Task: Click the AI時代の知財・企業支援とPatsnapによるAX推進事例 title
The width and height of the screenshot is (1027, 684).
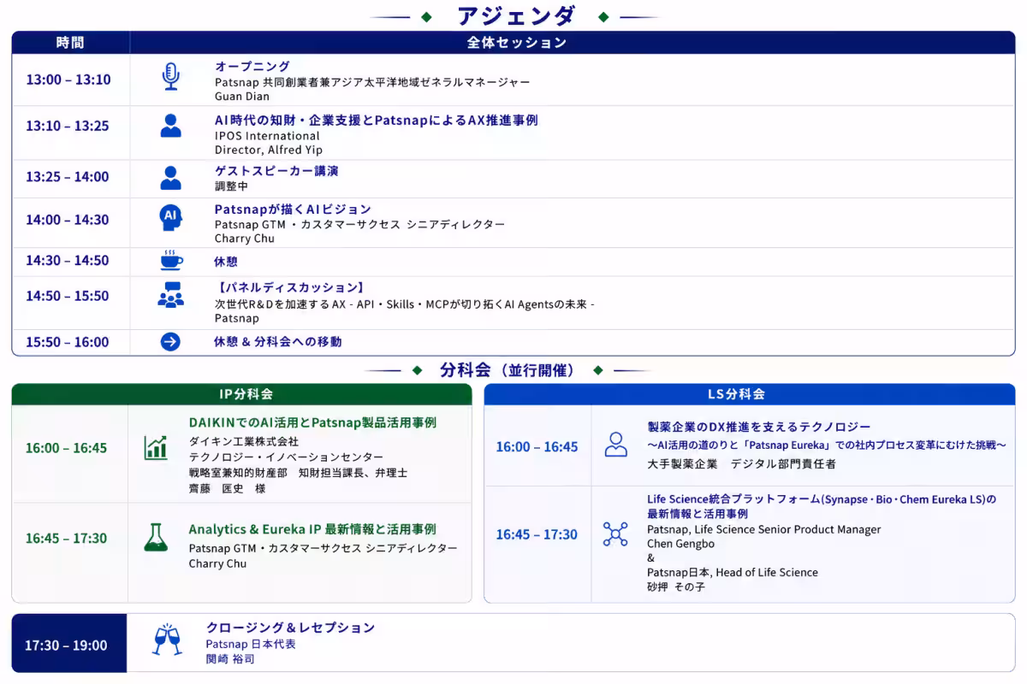Action: [x=376, y=121]
